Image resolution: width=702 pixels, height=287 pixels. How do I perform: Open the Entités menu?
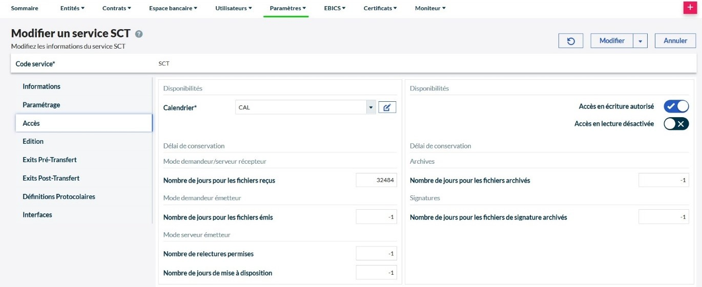tap(72, 8)
